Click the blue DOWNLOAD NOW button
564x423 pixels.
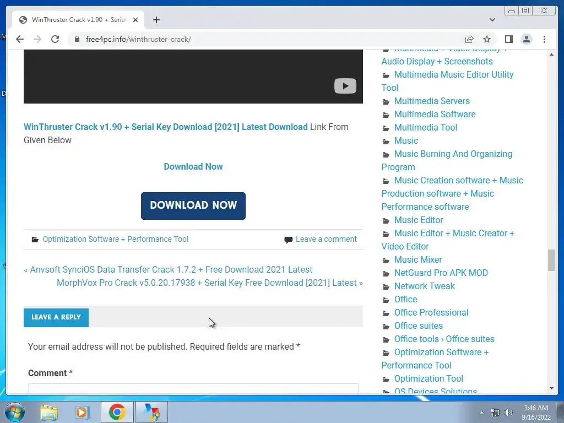click(193, 206)
